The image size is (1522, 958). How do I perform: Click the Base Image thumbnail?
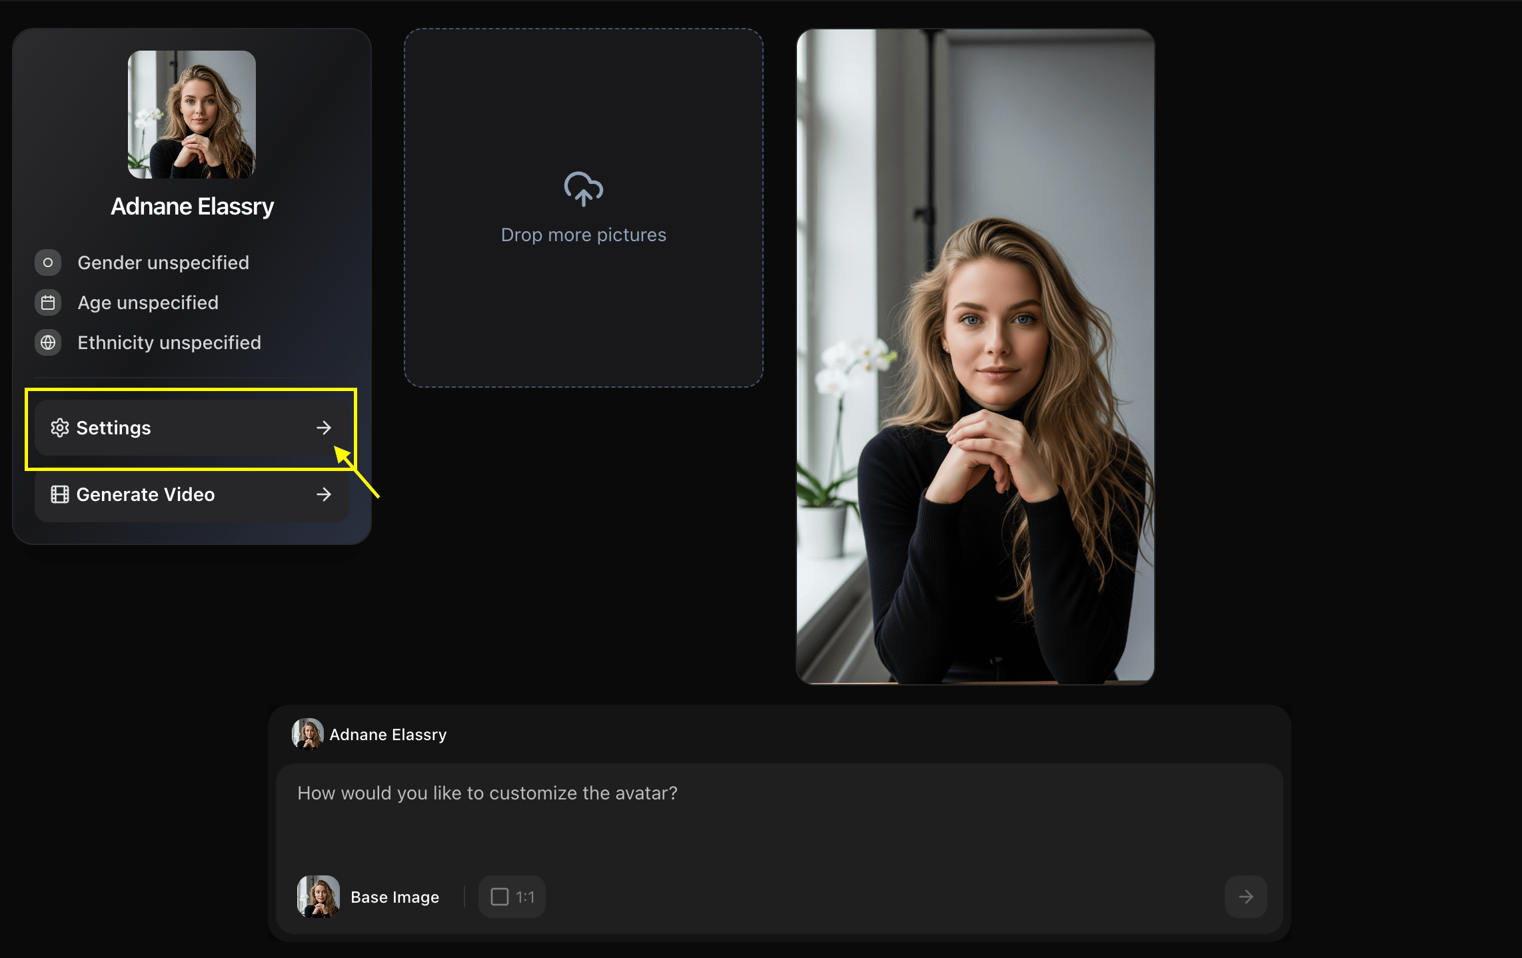tap(319, 897)
